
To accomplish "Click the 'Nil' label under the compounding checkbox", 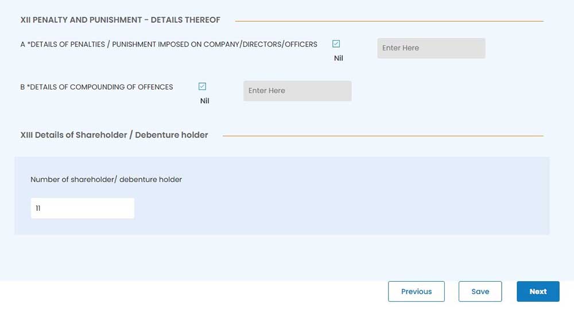I will [204, 101].
